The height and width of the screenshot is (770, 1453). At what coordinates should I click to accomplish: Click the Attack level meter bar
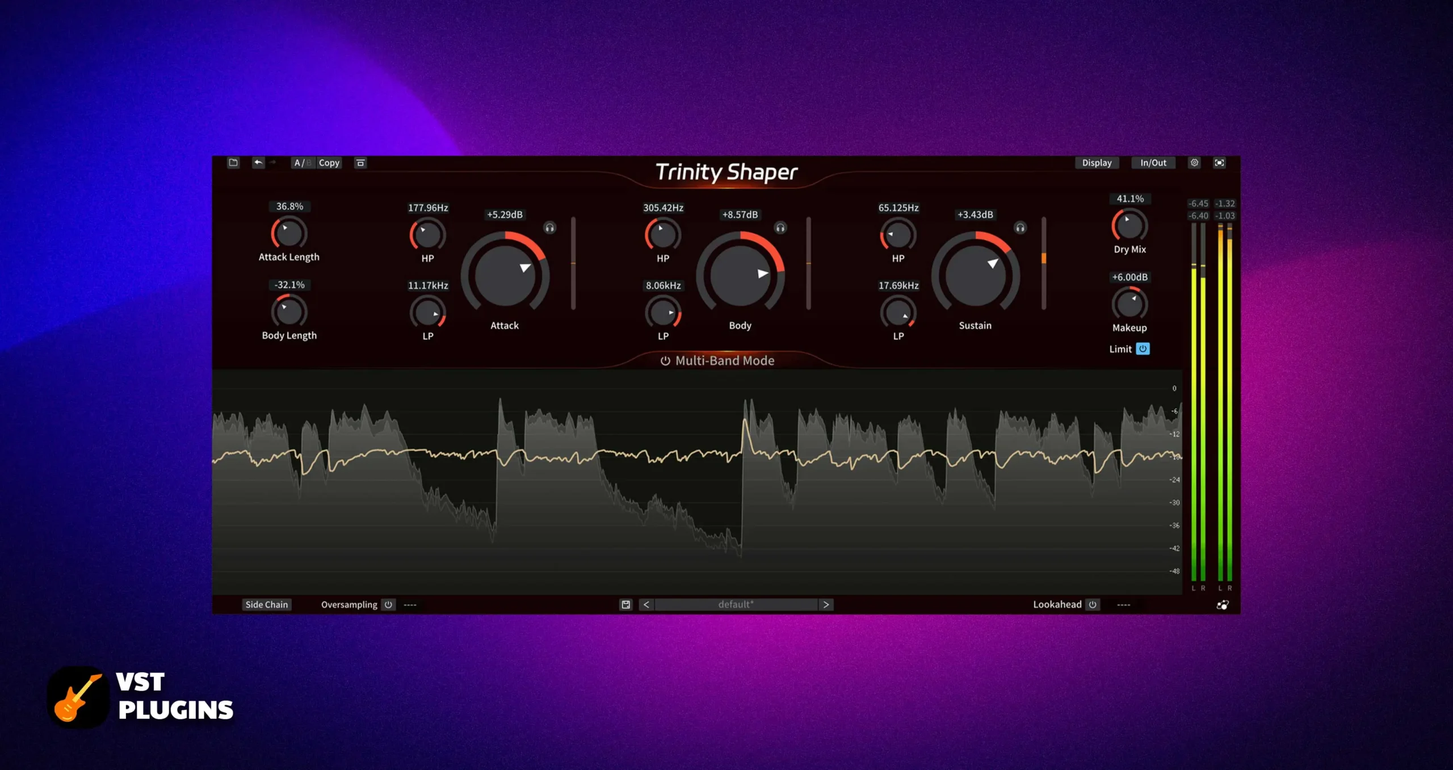point(573,263)
